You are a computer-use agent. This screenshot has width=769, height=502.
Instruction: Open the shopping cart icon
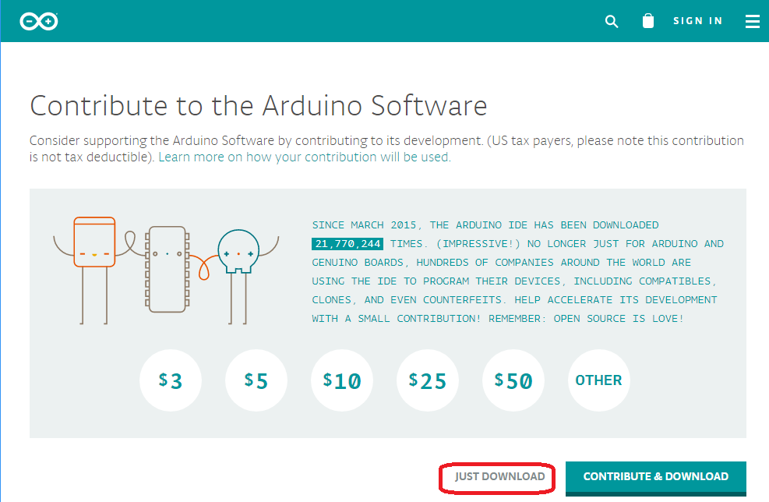[x=647, y=21]
